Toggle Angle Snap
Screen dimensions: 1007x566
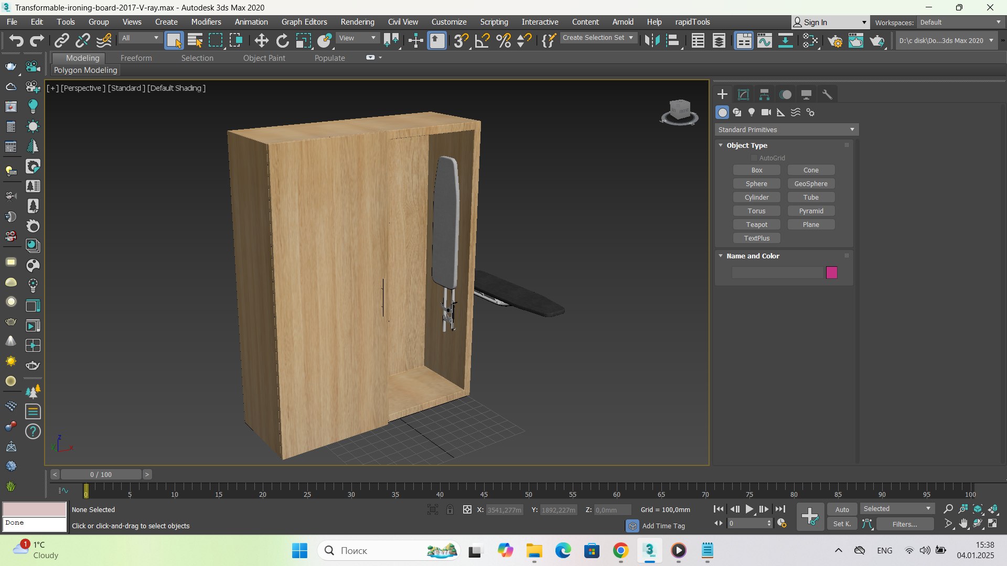tap(483, 40)
